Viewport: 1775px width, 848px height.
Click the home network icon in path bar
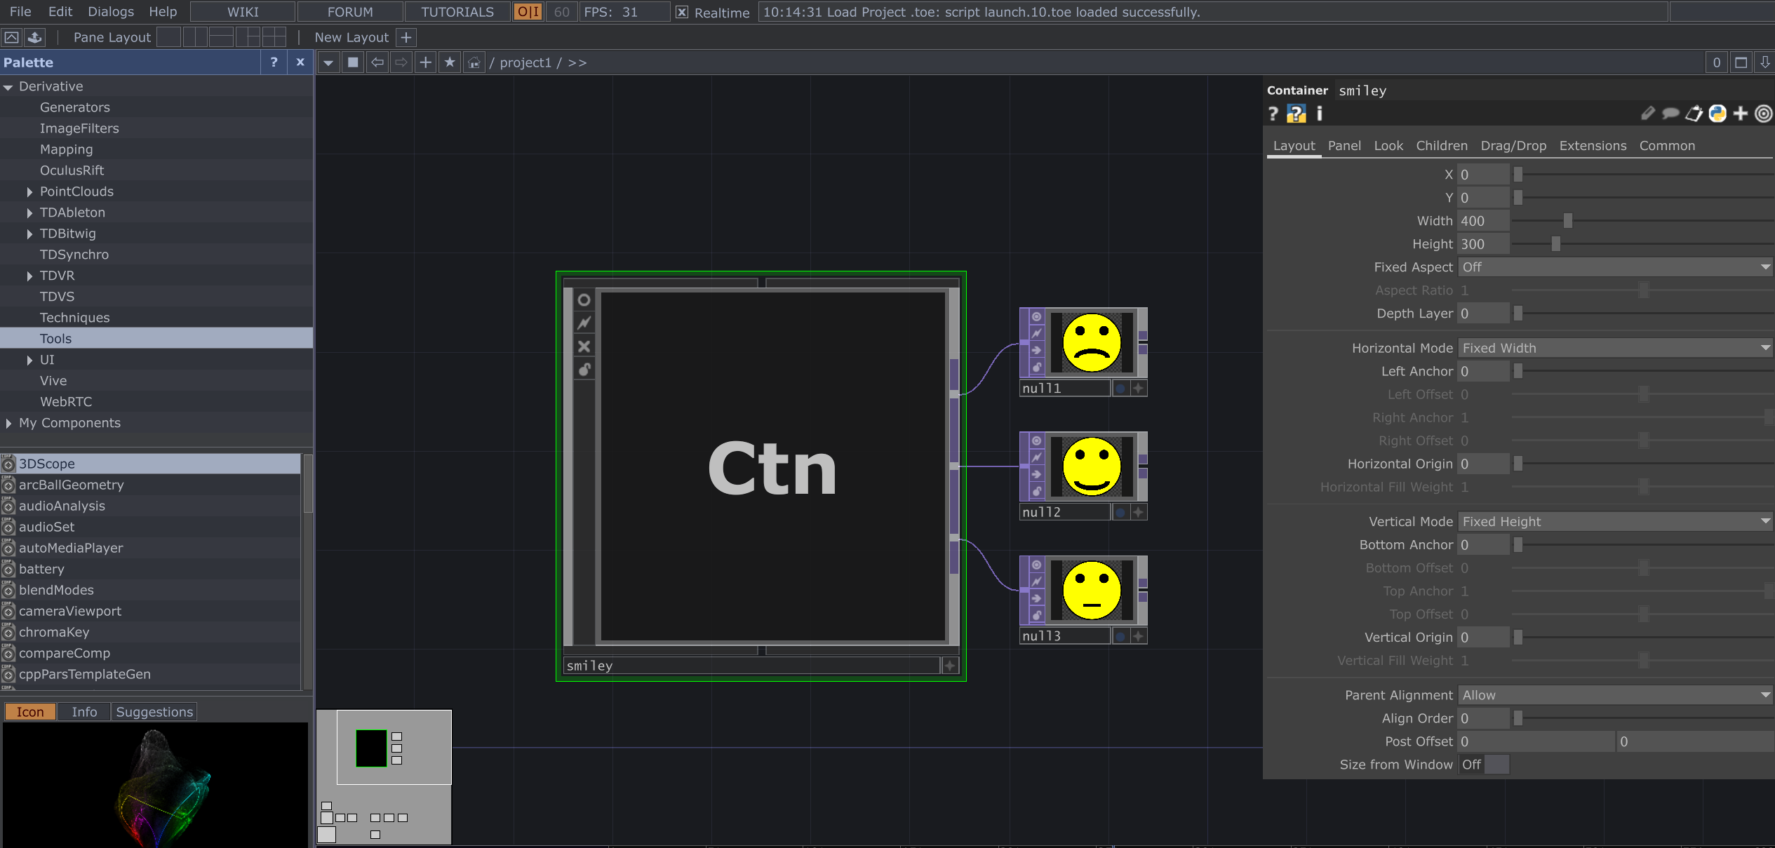click(x=474, y=62)
